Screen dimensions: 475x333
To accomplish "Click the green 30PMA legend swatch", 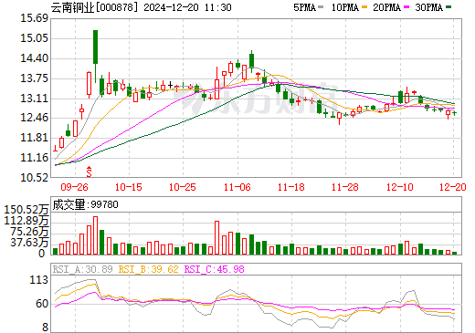I will [449, 7].
